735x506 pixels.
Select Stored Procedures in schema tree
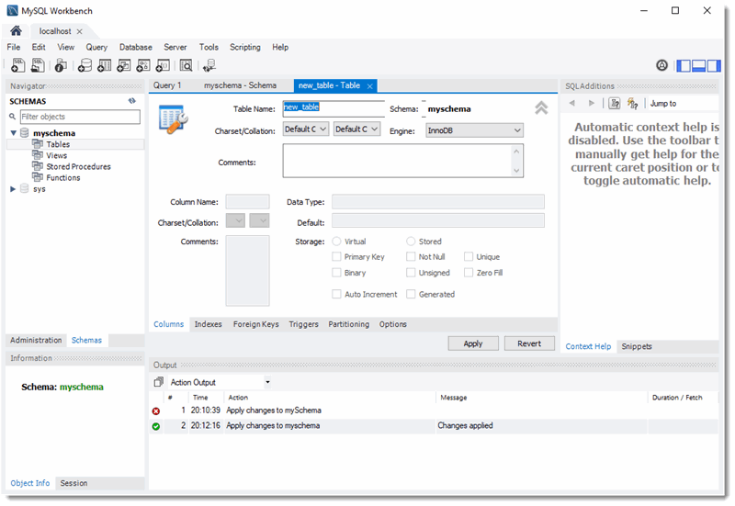78,167
